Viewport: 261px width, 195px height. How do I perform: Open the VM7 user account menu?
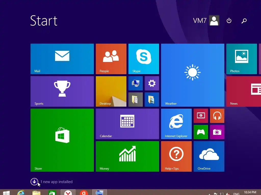pos(206,20)
